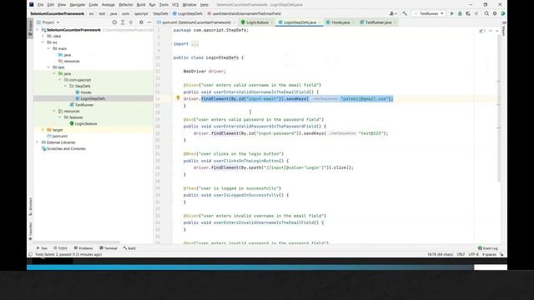Hide the Project tool window

[x=149, y=22]
